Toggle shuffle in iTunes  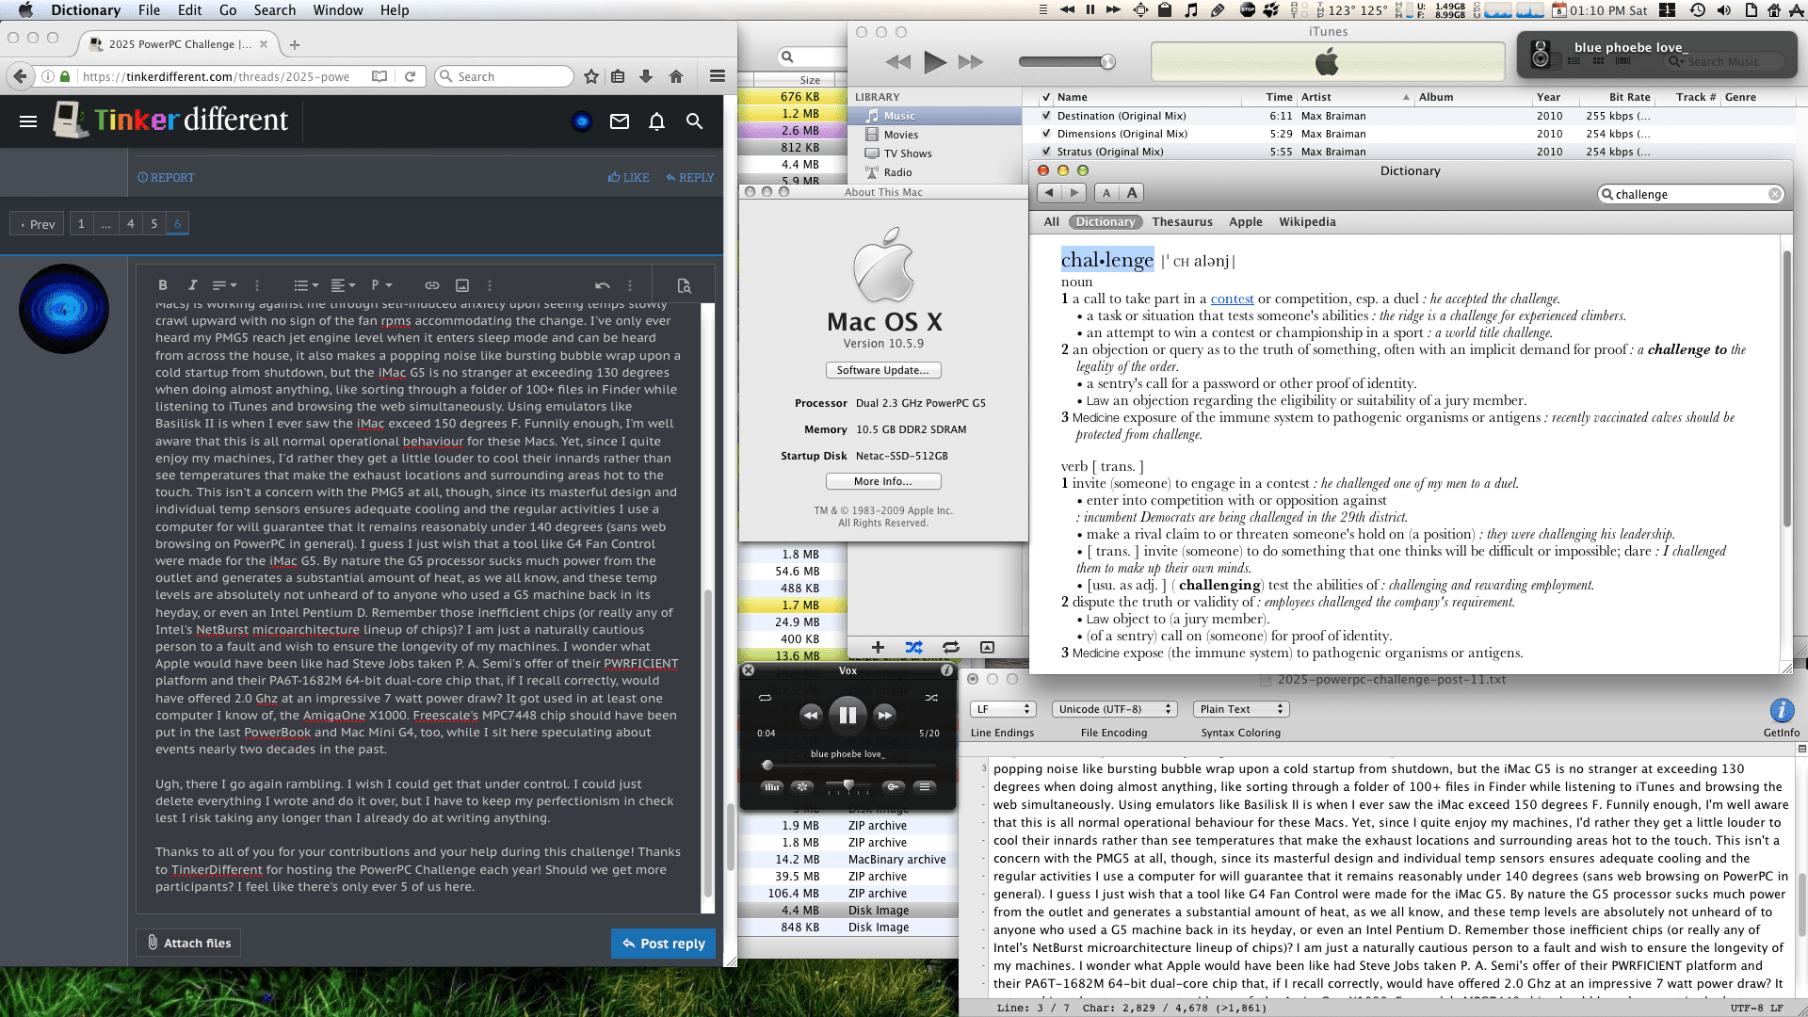[x=913, y=647]
